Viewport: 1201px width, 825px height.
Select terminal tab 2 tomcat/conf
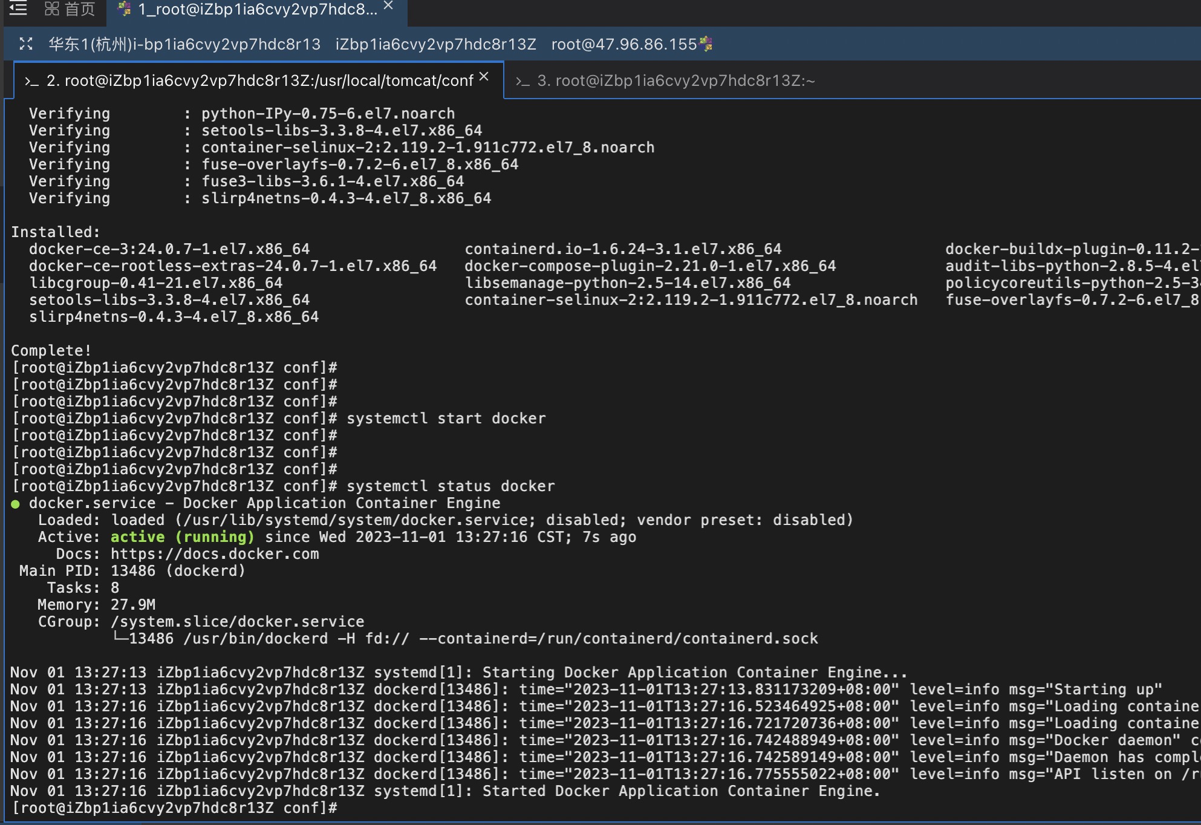point(260,80)
